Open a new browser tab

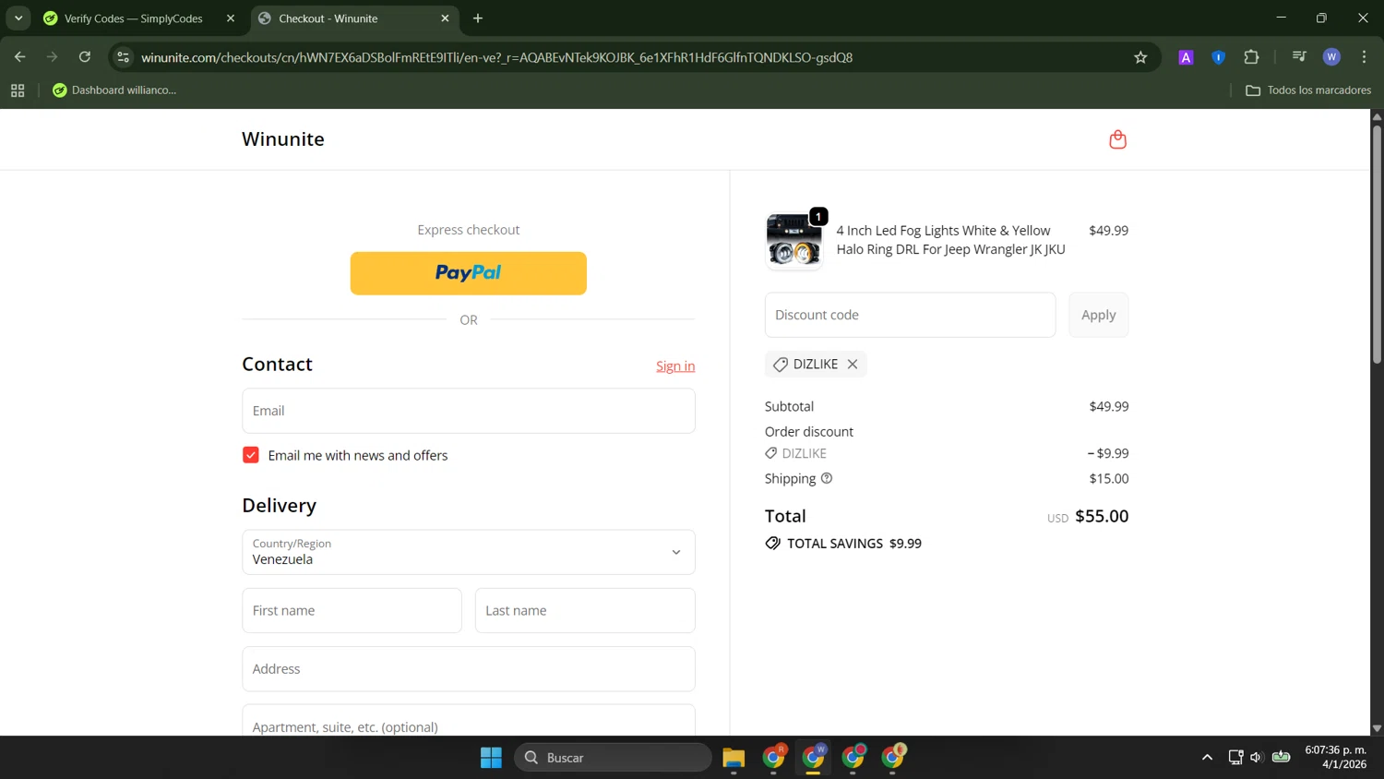[x=478, y=18]
